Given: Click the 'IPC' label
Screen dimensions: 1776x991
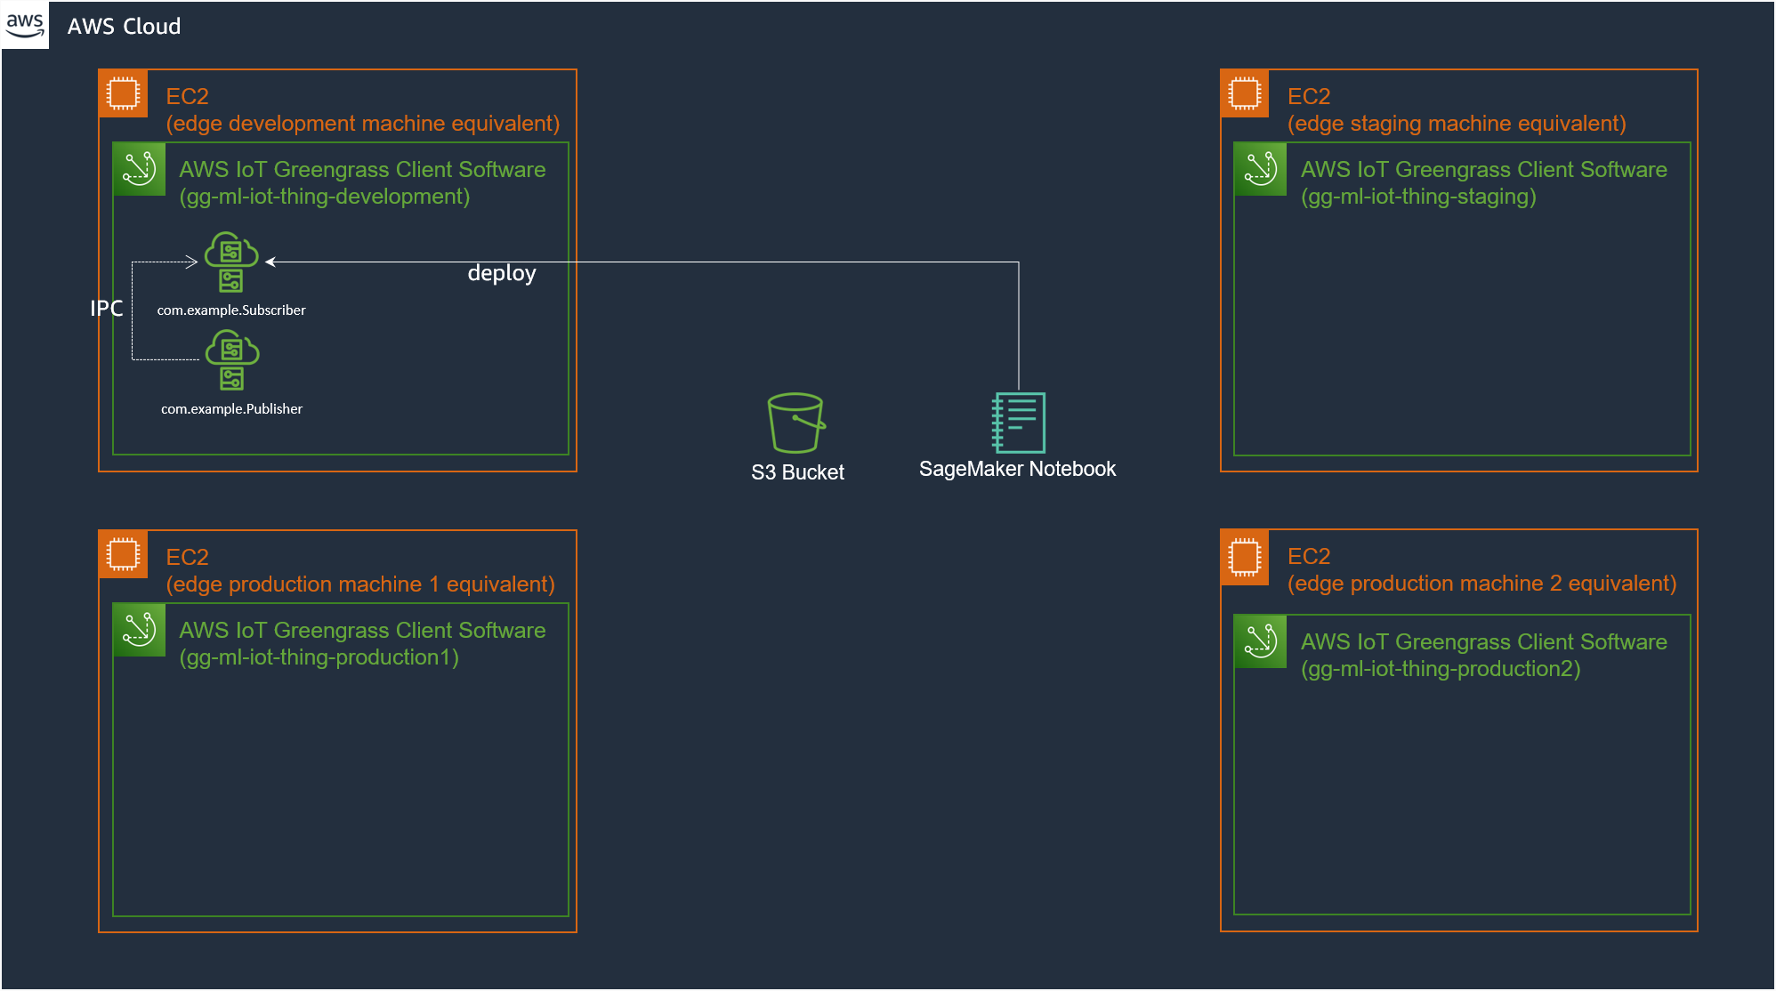Looking at the screenshot, I should click(x=106, y=309).
